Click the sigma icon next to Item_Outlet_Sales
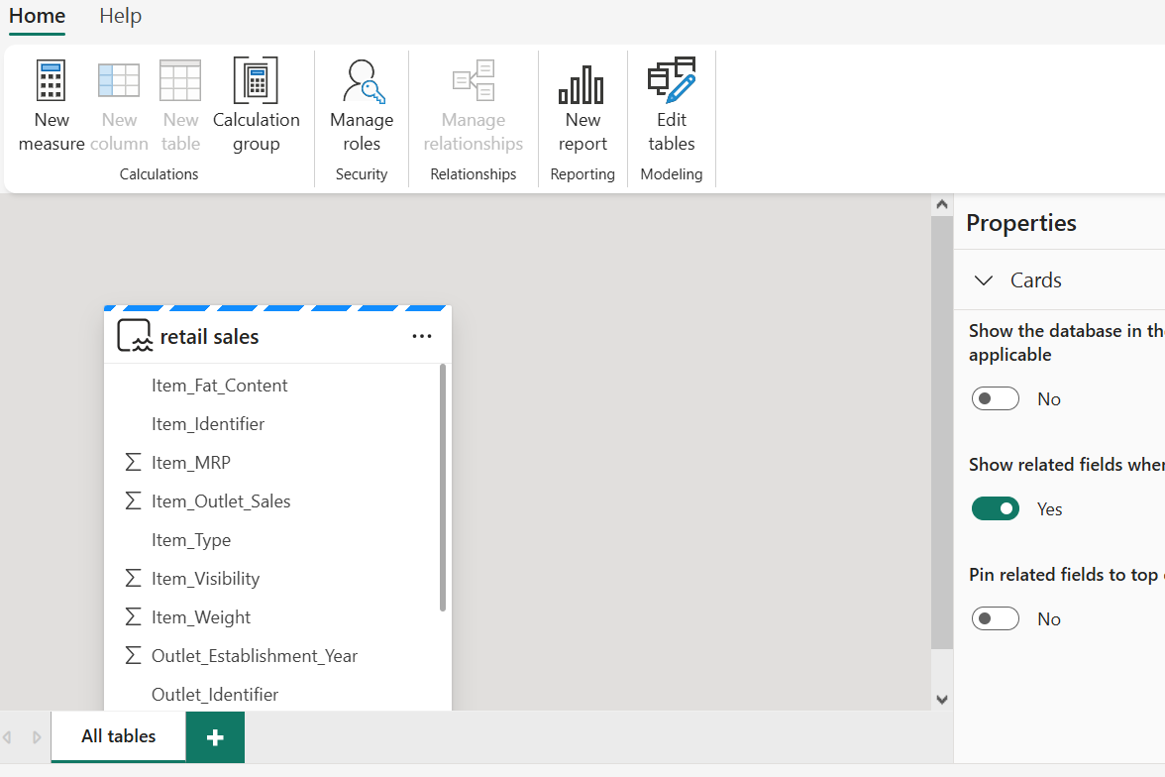This screenshot has width=1165, height=777. [x=133, y=501]
